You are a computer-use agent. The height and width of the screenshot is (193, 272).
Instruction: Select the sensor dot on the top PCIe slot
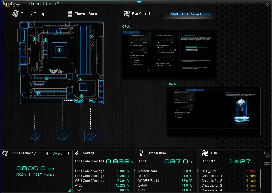[46, 78]
